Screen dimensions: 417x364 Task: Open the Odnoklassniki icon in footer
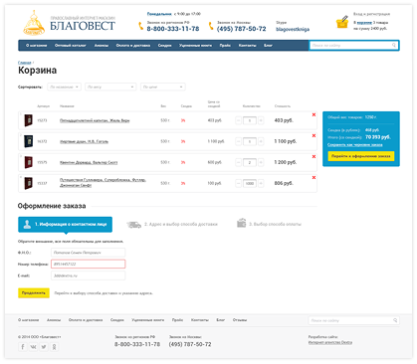pyautogui.click(x=54, y=347)
